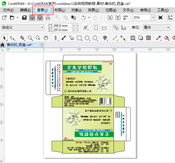Screen dimensions: 175x163
Task: Expand the Open recent files arrow
Action: point(18,18)
